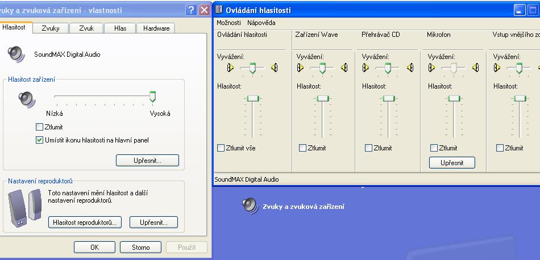Viewport: 540px width, 260px height.
Task: Click speaker icon beside device volume slider
Action: coord(27,99)
